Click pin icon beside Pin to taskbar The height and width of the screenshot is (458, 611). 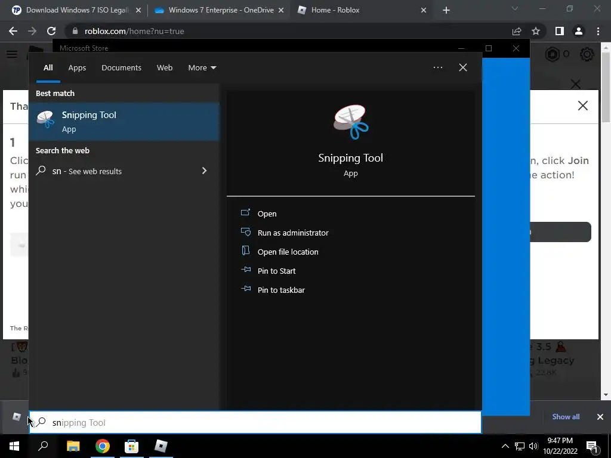tap(246, 289)
